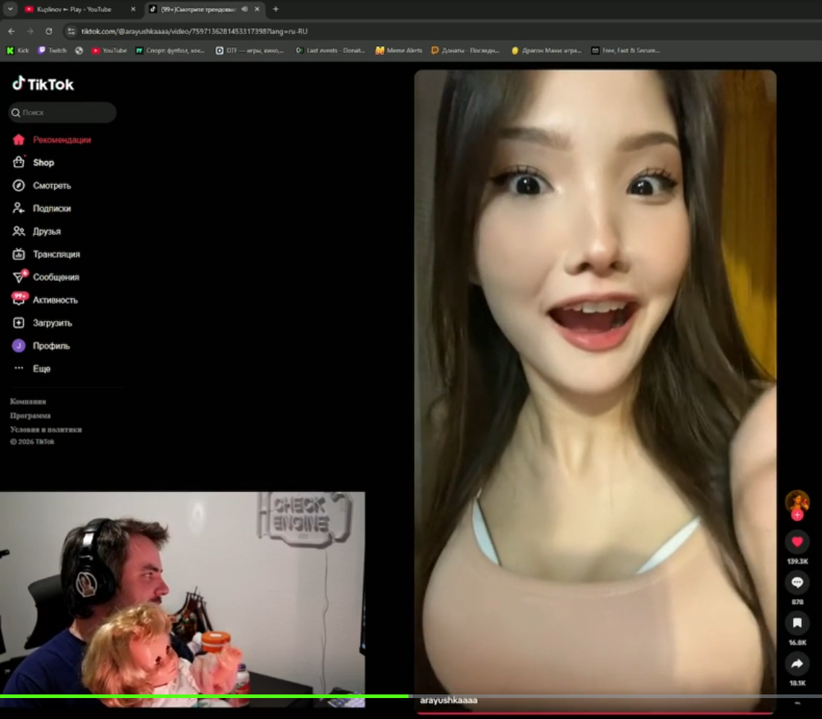Expand the Еще more menu
The height and width of the screenshot is (719, 822).
tap(32, 369)
